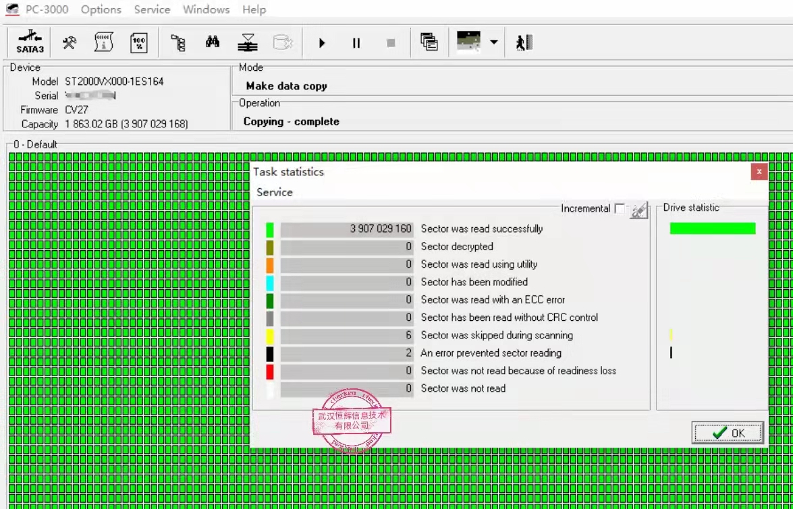Click 'Sector decrypted' label
The height and width of the screenshot is (509, 793).
pos(457,247)
